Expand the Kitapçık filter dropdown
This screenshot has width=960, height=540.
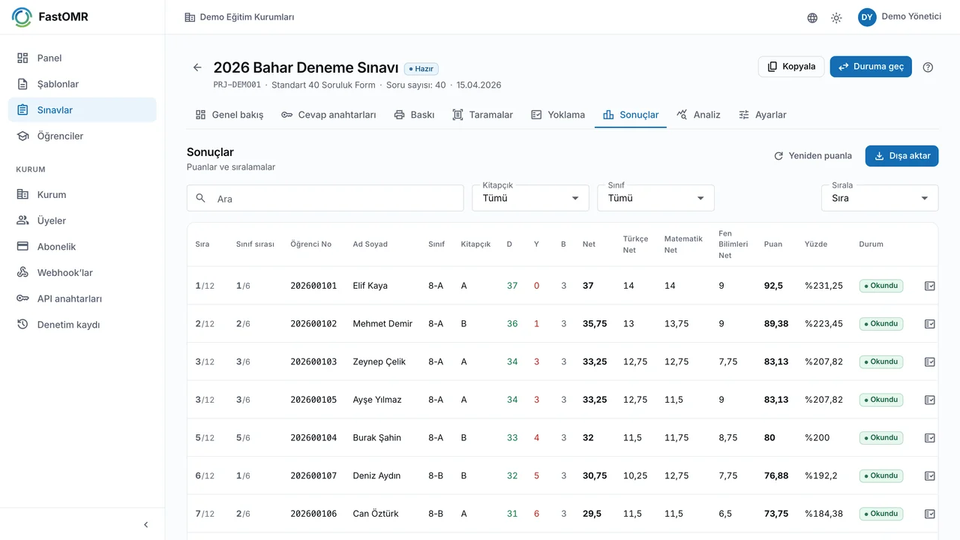tap(530, 198)
